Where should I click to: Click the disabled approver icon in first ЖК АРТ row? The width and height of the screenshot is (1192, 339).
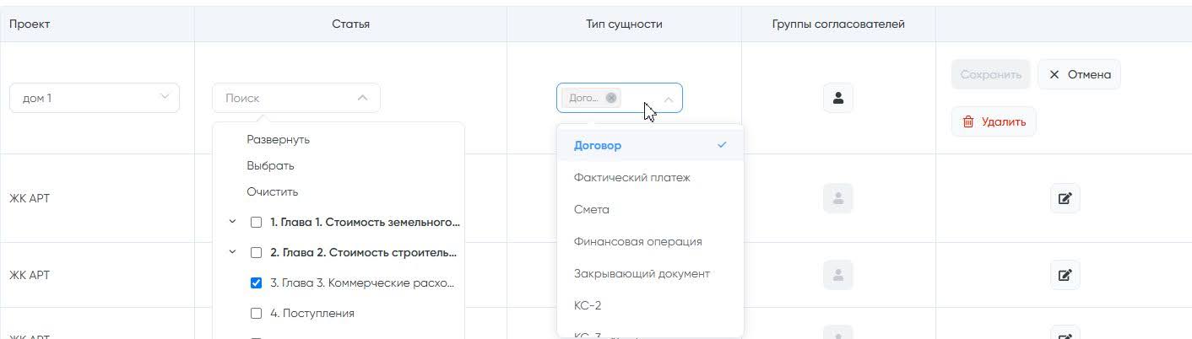(x=837, y=198)
